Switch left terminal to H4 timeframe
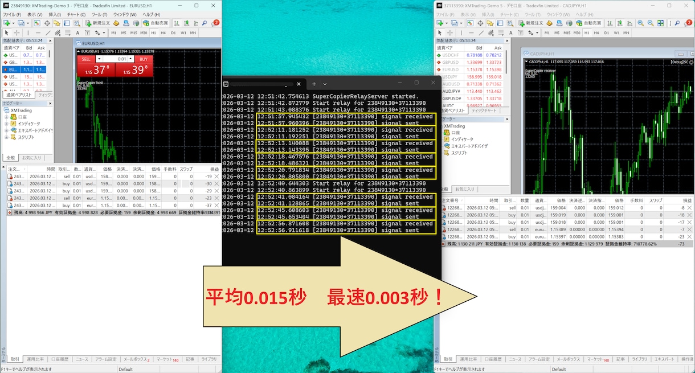 click(x=163, y=33)
